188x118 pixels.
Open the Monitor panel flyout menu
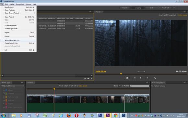(184, 12)
